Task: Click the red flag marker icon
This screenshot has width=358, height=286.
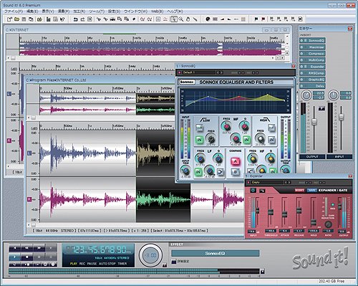Action: tap(263, 19)
